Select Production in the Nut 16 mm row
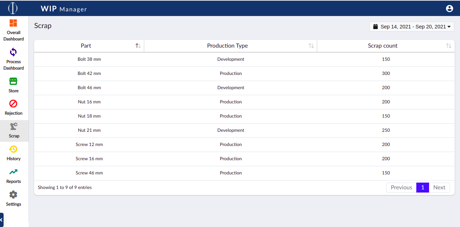This screenshot has height=227, width=460. (231, 102)
